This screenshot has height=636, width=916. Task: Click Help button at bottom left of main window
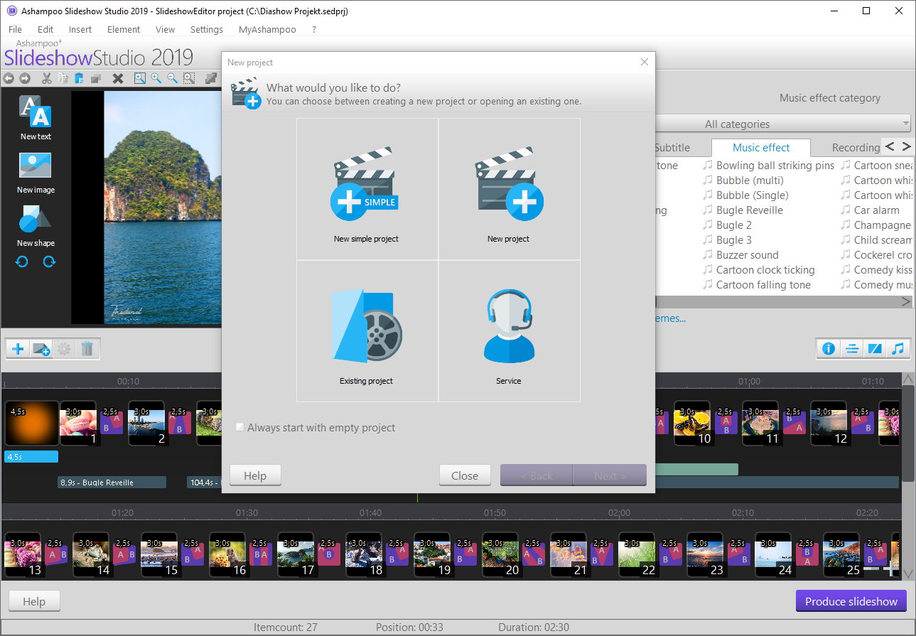tap(34, 601)
